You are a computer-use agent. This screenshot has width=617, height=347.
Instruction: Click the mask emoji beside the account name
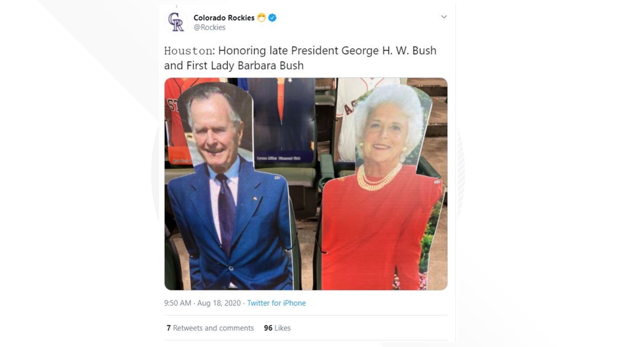pos(261,18)
